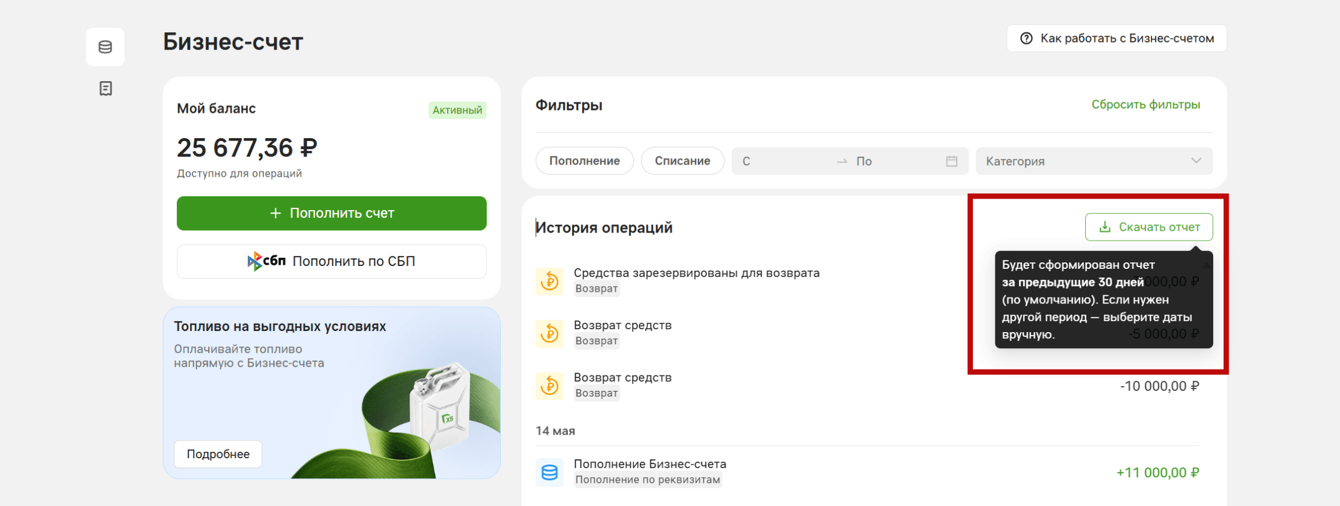Open the documents sidebar icon
This screenshot has height=506, width=1340.
105,89
